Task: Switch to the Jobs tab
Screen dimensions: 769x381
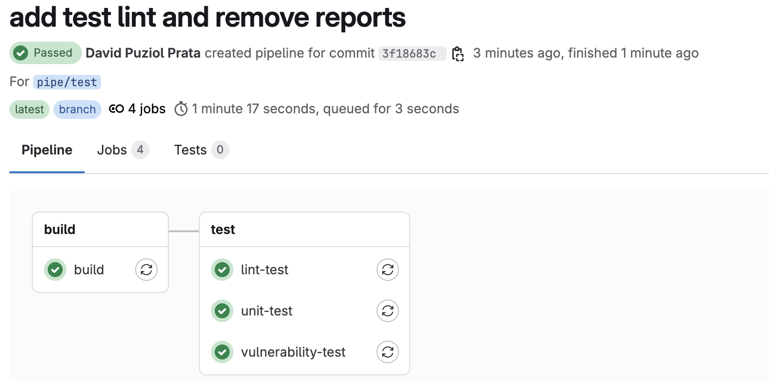Action: point(122,150)
